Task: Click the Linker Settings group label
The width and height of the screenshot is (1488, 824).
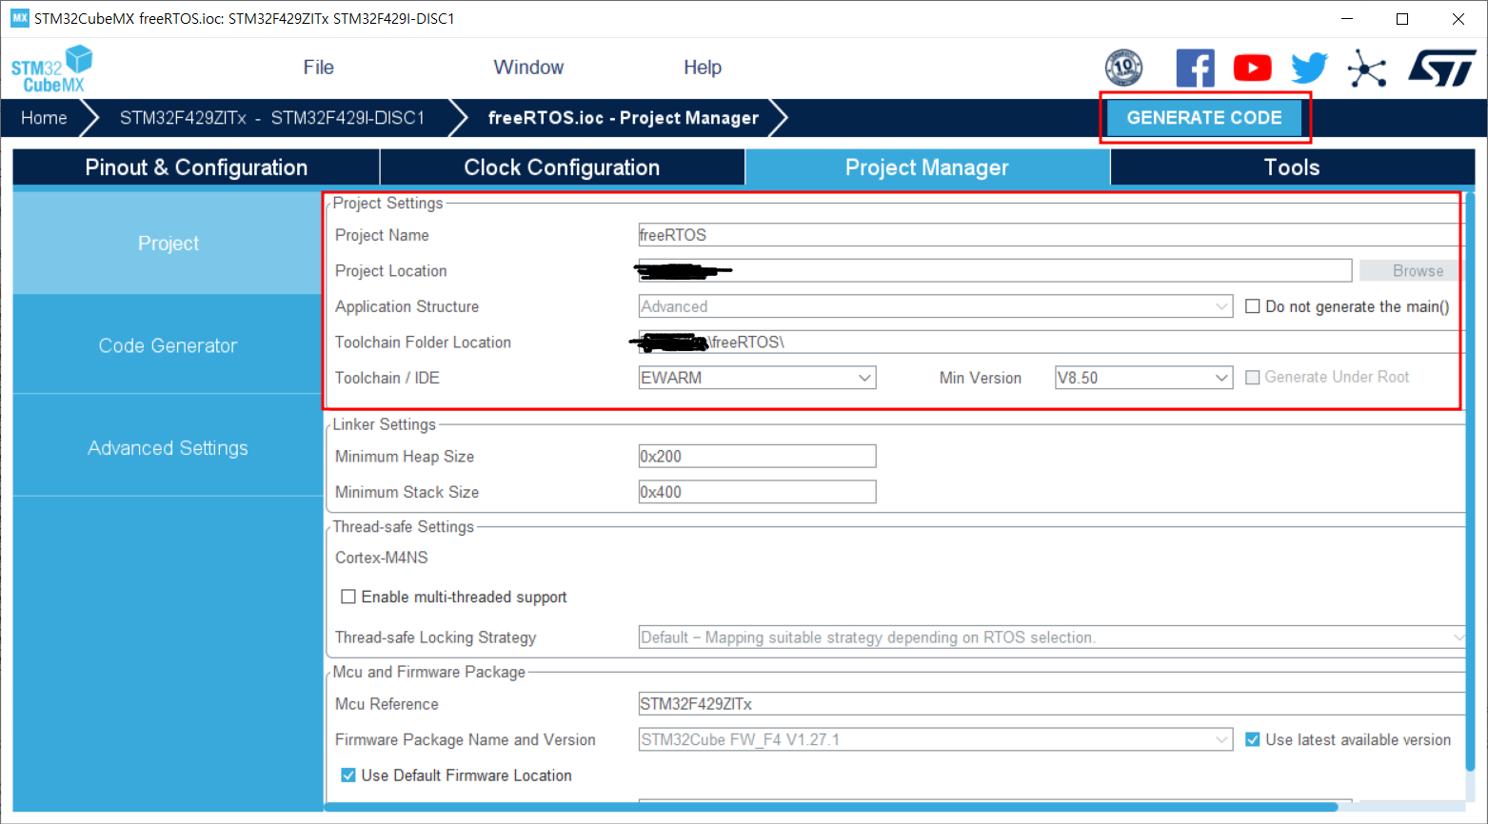Action: (x=385, y=424)
